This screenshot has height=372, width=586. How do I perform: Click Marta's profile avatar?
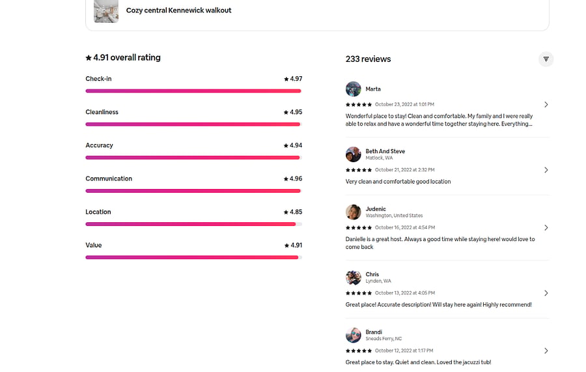point(353,89)
